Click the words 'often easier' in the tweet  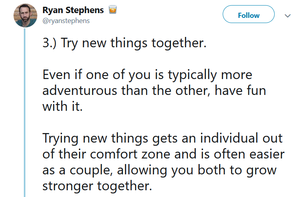(249, 154)
